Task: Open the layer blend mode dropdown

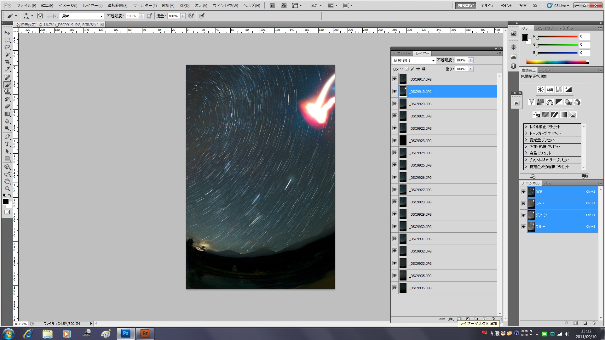Action: point(414,60)
